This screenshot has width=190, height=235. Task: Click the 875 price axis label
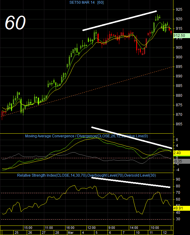tap(179, 105)
